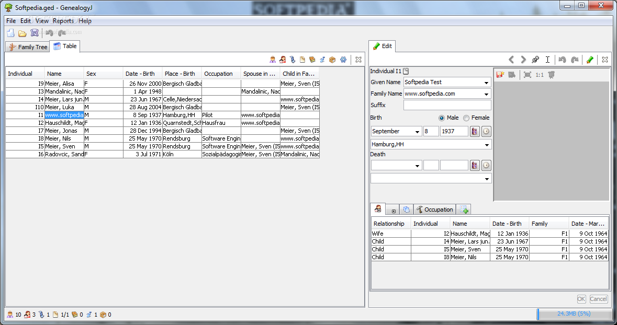Screen dimensions: 617x325
Task: Click note icon beside Individual I1
Action: [406, 71]
